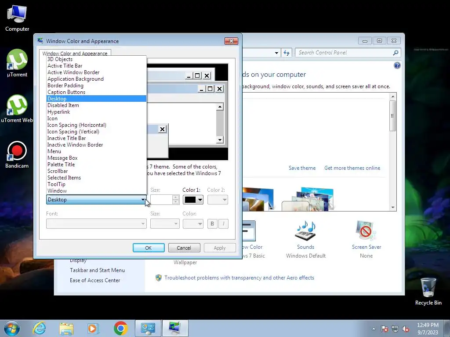The width and height of the screenshot is (450, 337).
Task: Launch Internet Explorer from the taskbar
Action: pyautogui.click(x=39, y=328)
